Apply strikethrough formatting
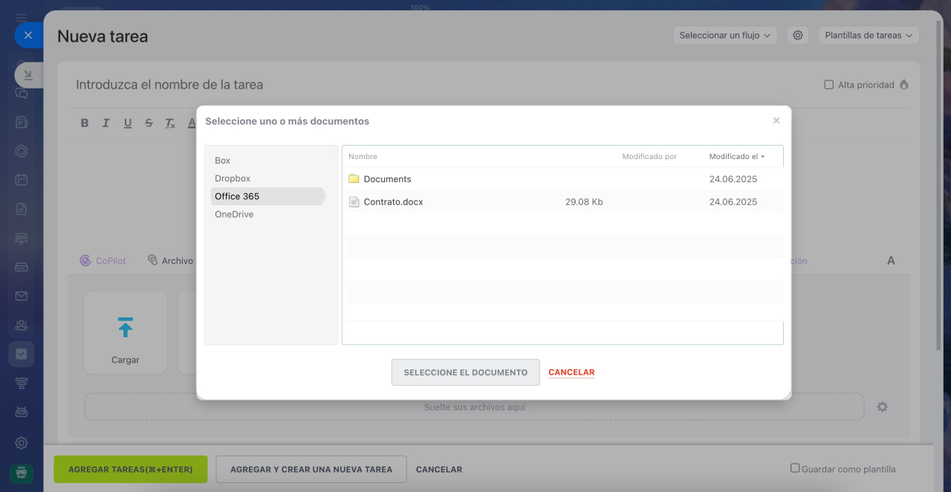This screenshot has height=492, width=951. 149,123
